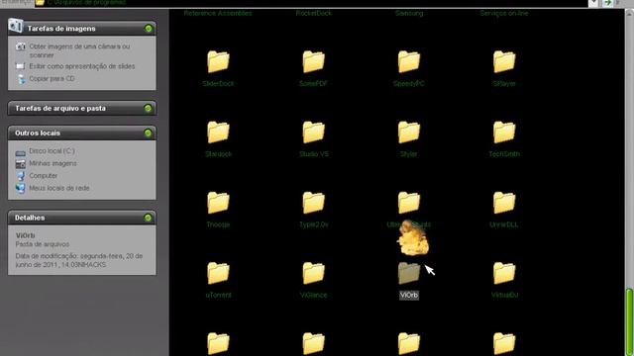Viewport: 634px width, 356px height.
Task: Click the Minhas imagens icon
Action: (21, 164)
